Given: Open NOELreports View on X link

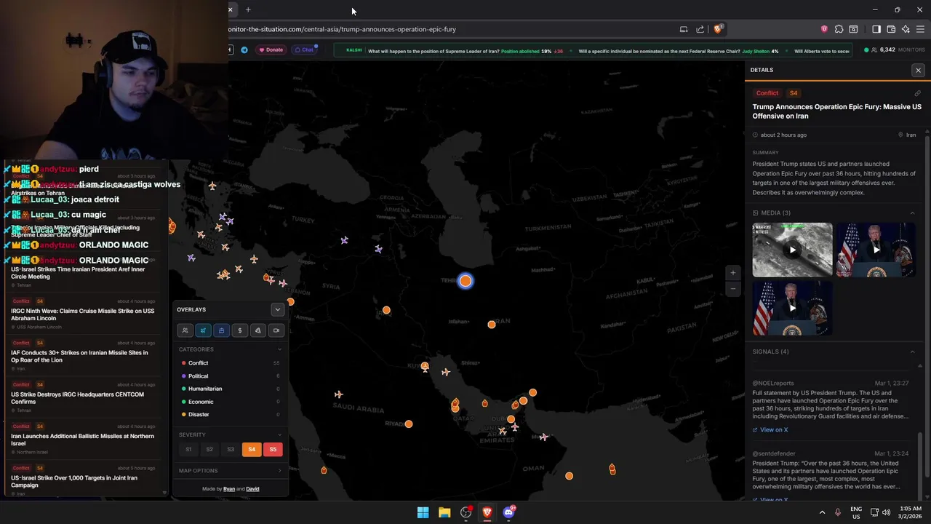Looking at the screenshot, I should pos(770,430).
